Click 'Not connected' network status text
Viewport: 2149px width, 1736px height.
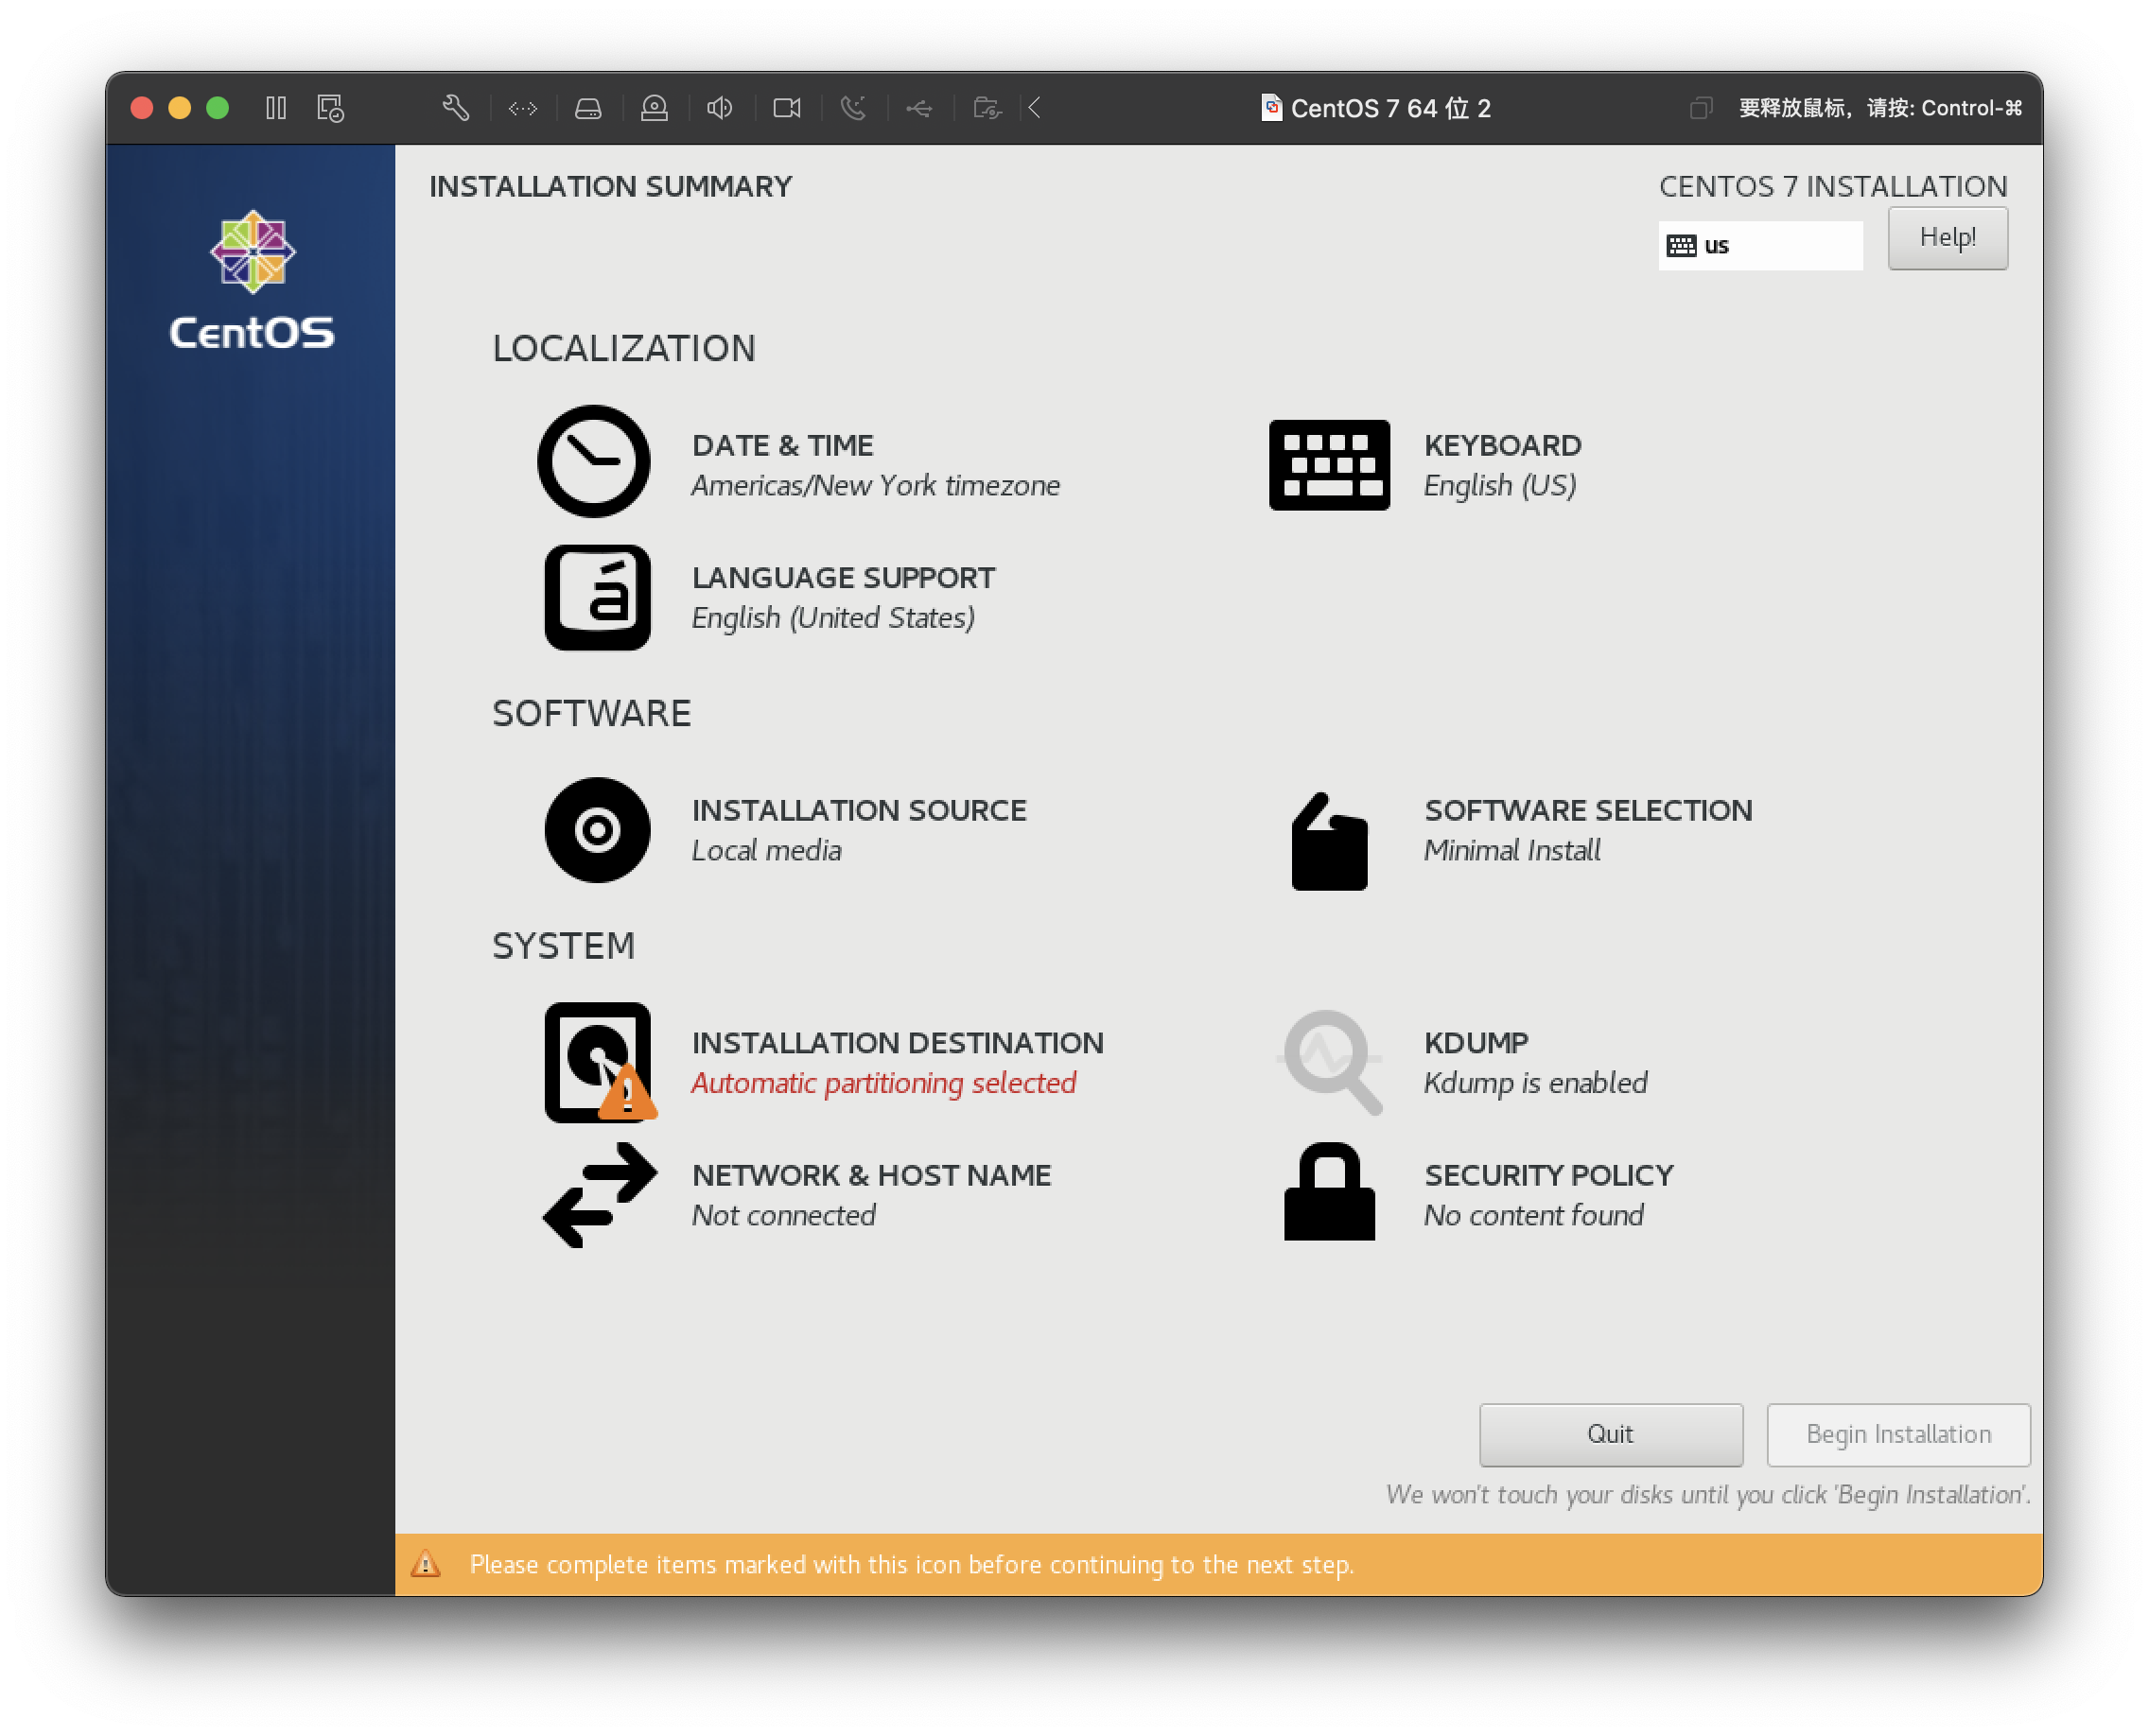pos(783,1216)
